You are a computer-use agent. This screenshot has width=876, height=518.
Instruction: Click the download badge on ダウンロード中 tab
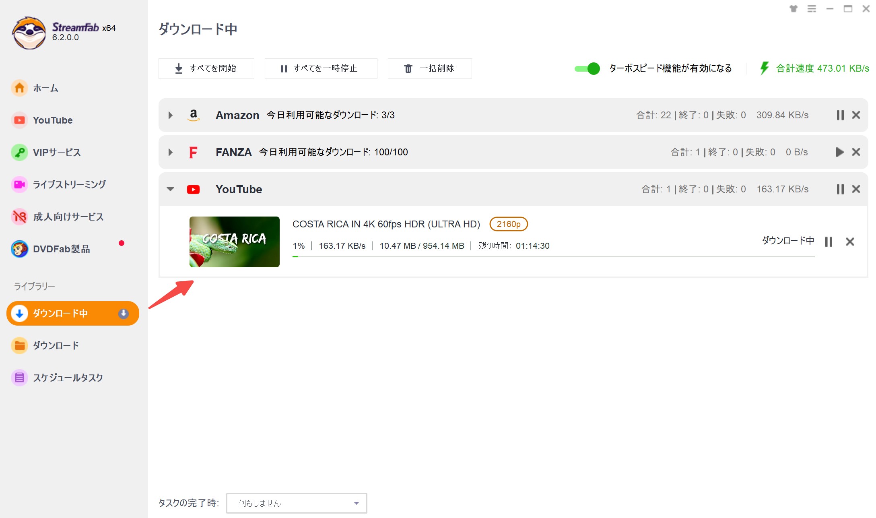coord(124,313)
